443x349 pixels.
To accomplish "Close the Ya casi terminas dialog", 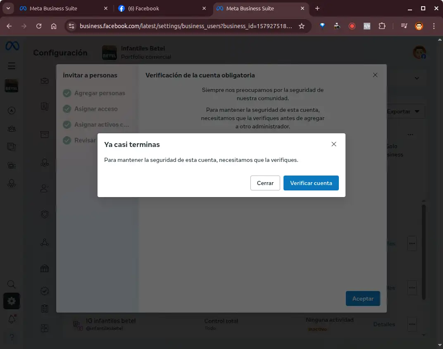I will pos(334,144).
